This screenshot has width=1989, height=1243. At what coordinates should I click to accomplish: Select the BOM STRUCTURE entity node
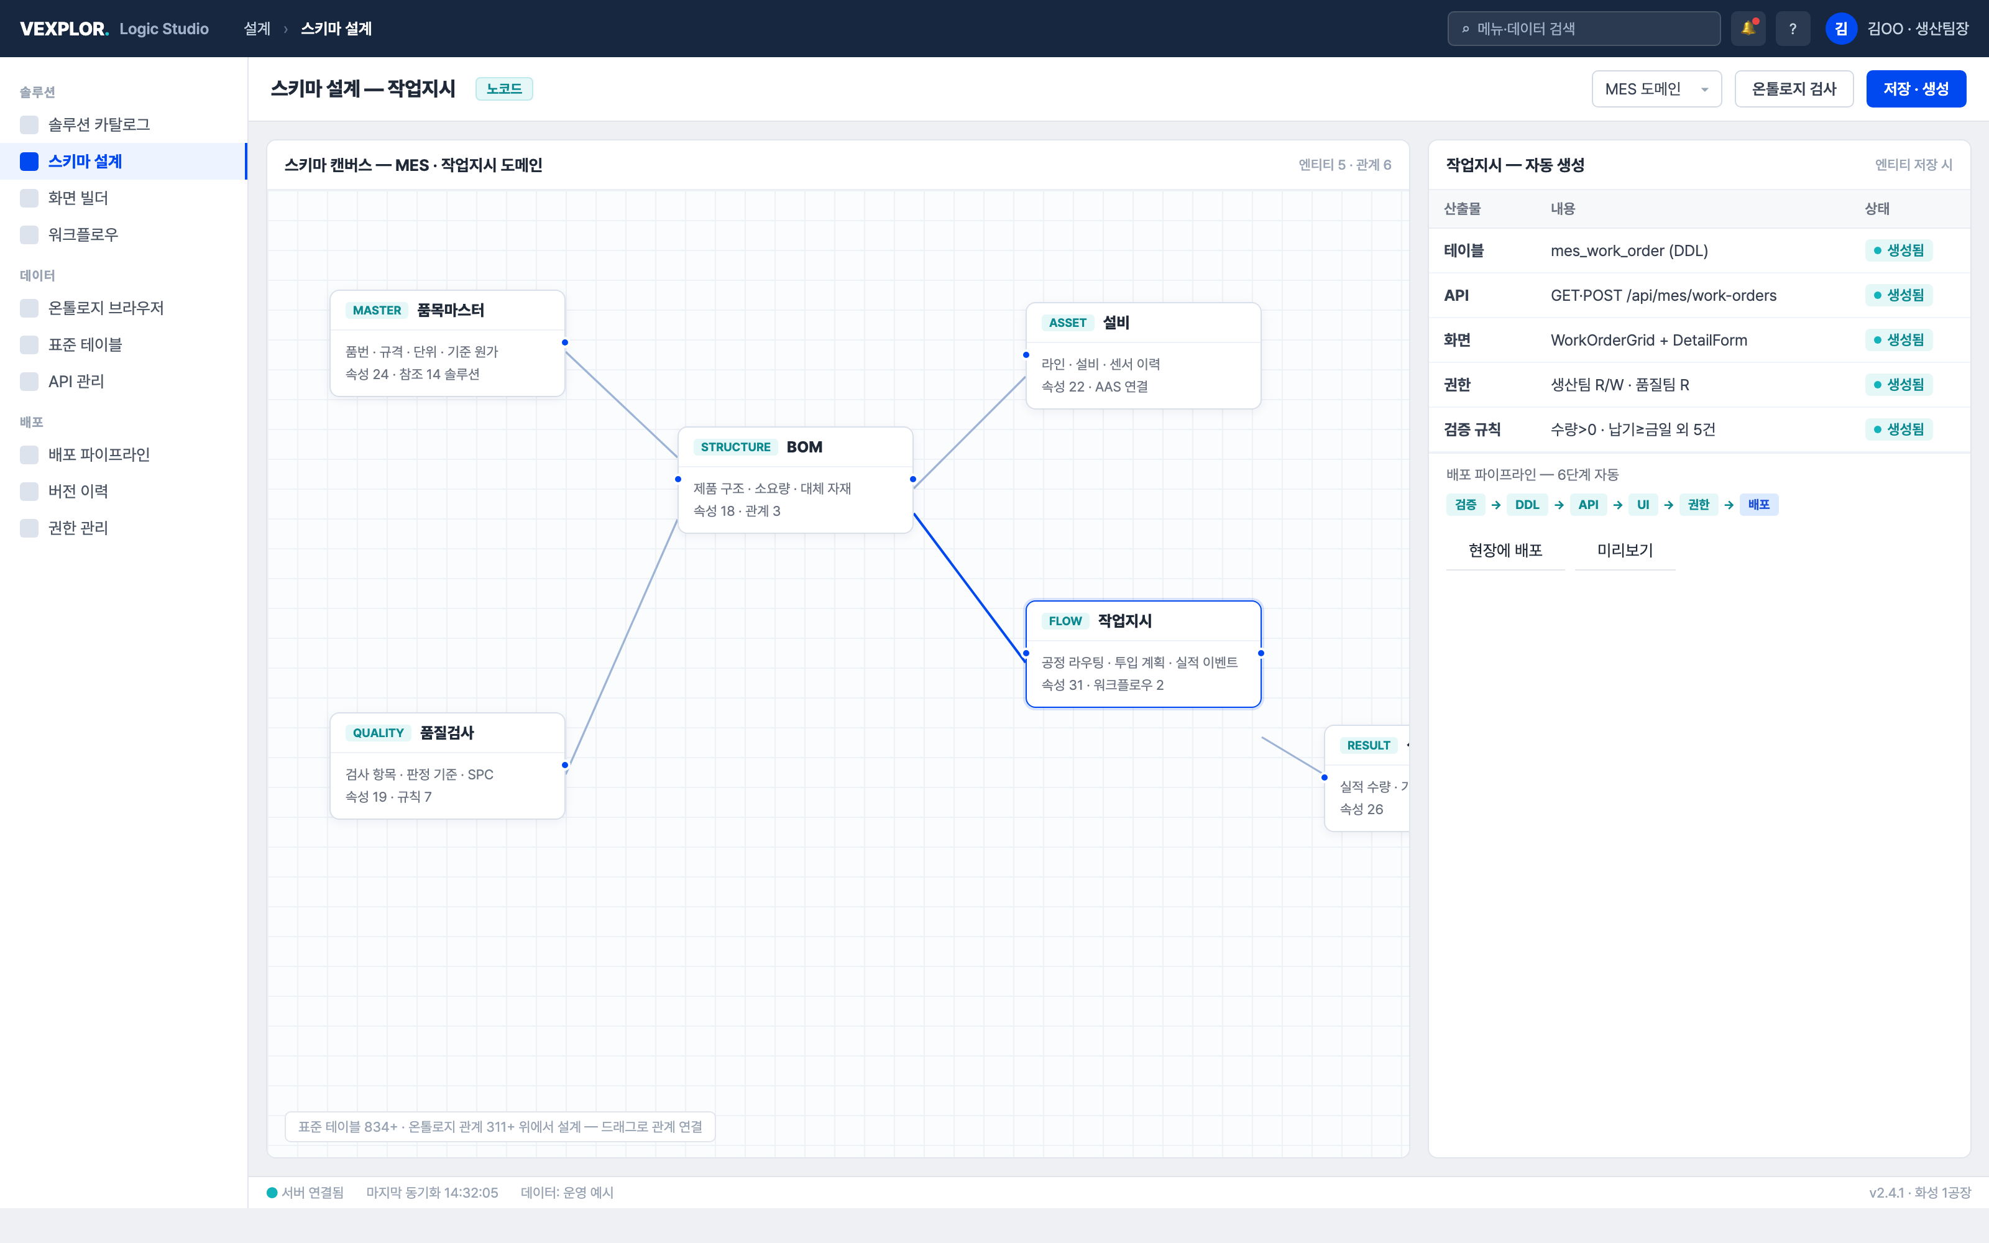point(795,479)
